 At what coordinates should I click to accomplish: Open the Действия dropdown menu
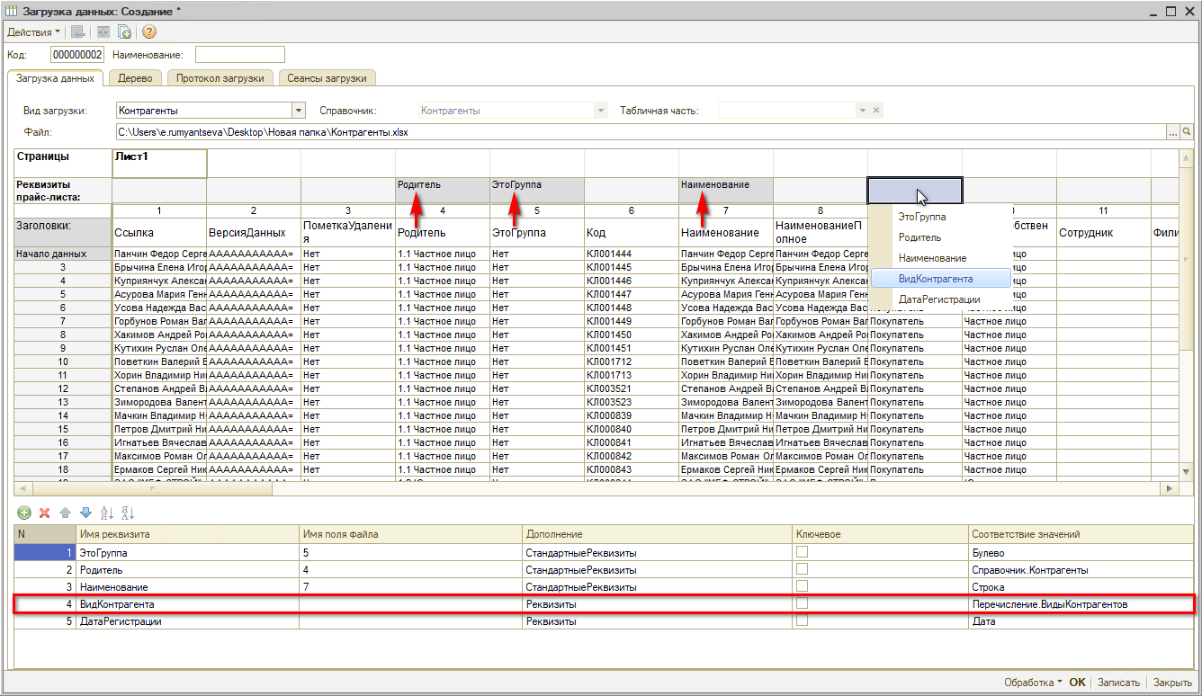click(x=34, y=32)
